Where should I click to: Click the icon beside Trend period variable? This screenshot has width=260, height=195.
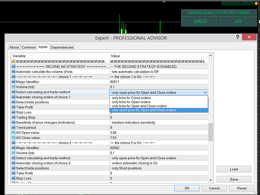click(x=13, y=128)
